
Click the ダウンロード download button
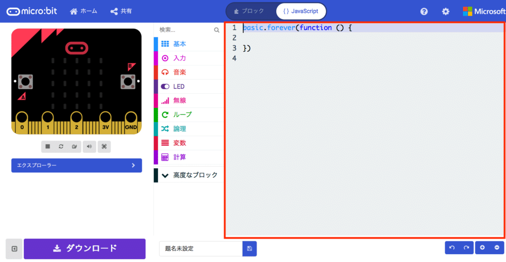pyautogui.click(x=84, y=249)
